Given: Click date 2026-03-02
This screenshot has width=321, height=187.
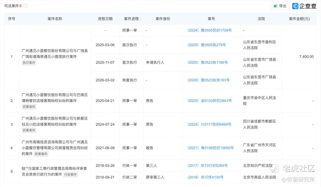Looking at the screenshot, I should (x=105, y=80).
